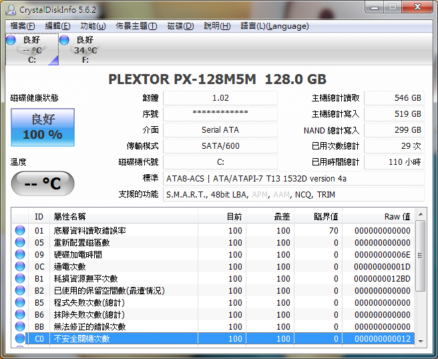Select the 程式失敗次數(總計) row

pos(213,302)
